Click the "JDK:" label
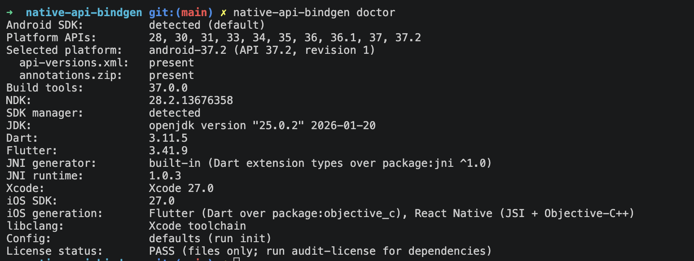The image size is (694, 261). point(19,126)
